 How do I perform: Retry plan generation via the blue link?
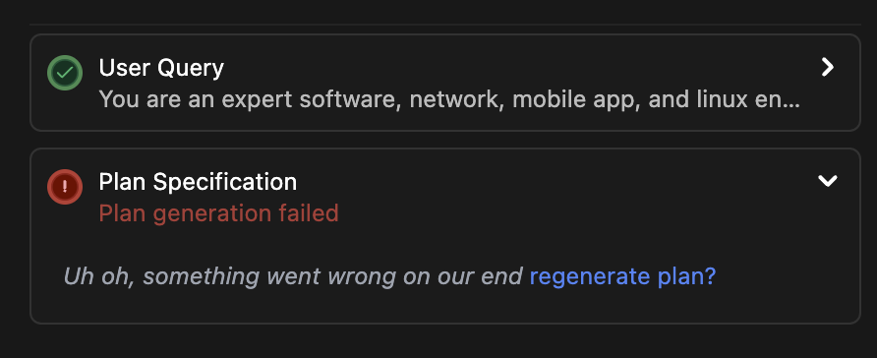[622, 276]
